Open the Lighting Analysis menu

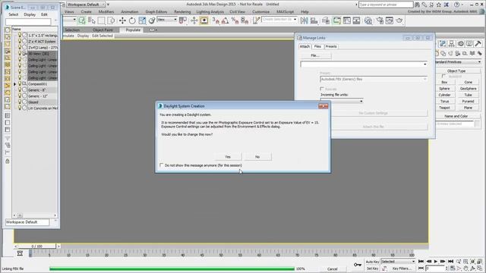210,12
